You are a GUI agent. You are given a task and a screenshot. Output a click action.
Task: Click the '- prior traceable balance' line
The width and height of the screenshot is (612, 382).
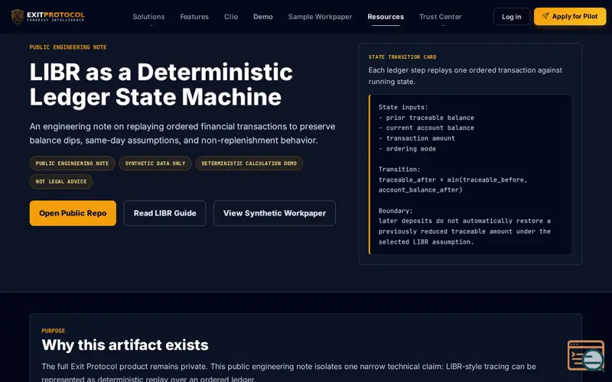tap(426, 118)
